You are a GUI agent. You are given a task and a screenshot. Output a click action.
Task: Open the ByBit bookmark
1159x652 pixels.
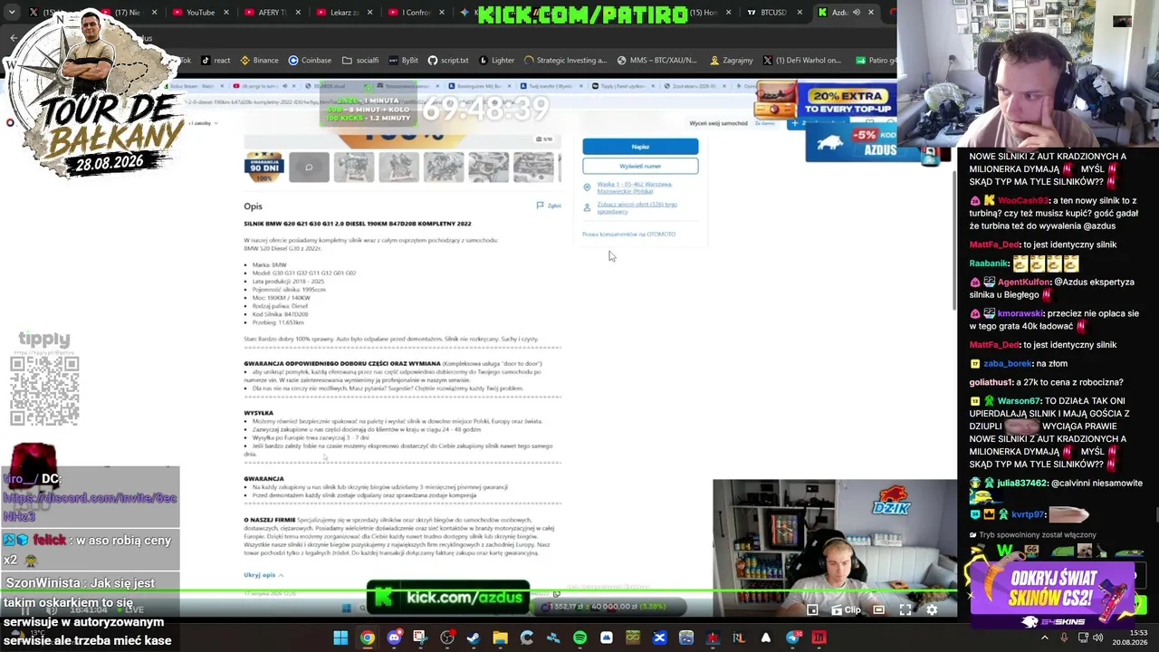403,61
